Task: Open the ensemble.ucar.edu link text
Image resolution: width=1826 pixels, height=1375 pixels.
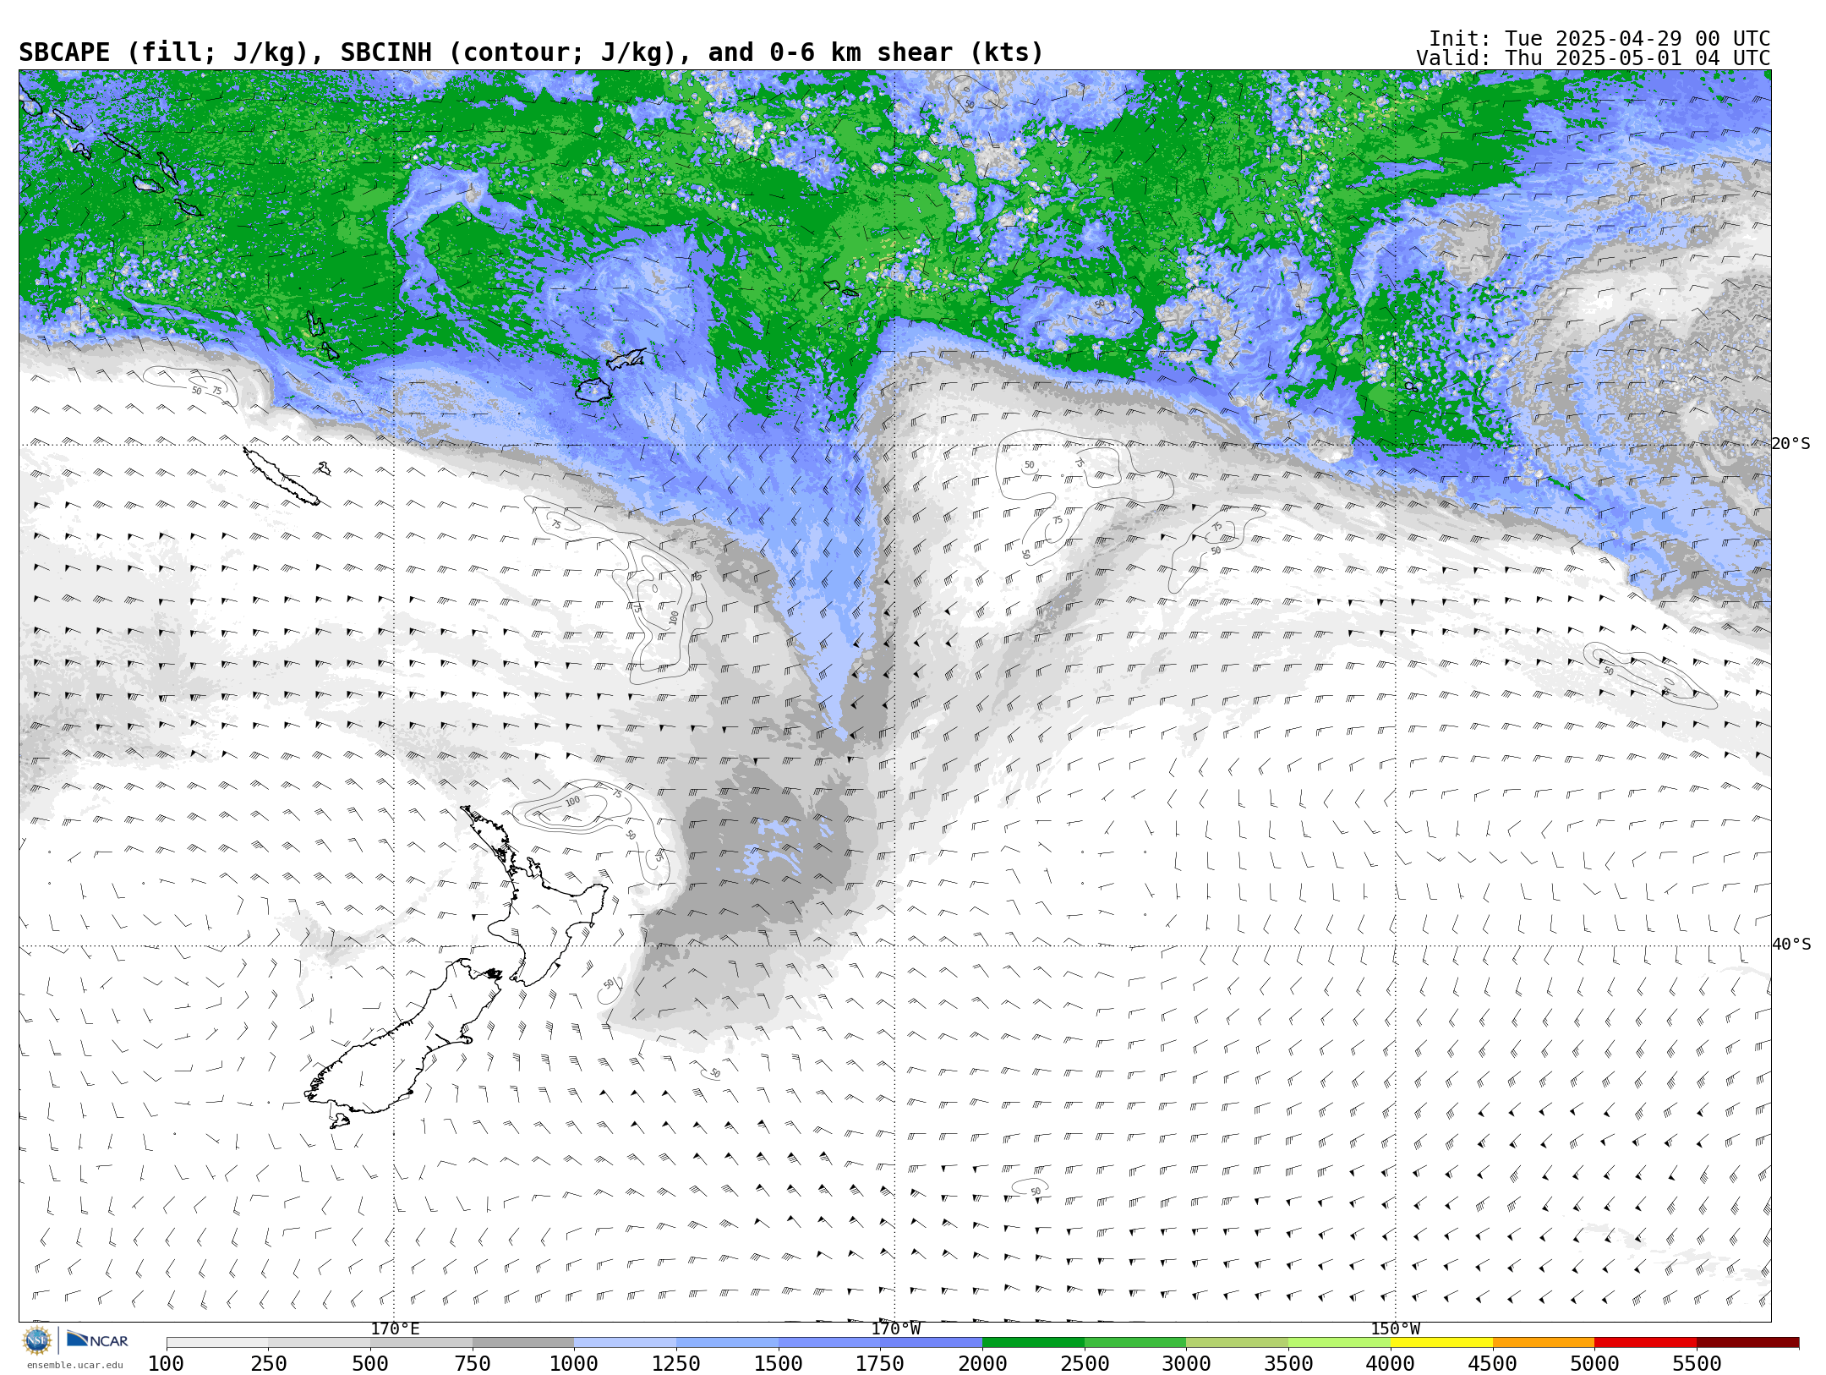Action: [x=74, y=1365]
